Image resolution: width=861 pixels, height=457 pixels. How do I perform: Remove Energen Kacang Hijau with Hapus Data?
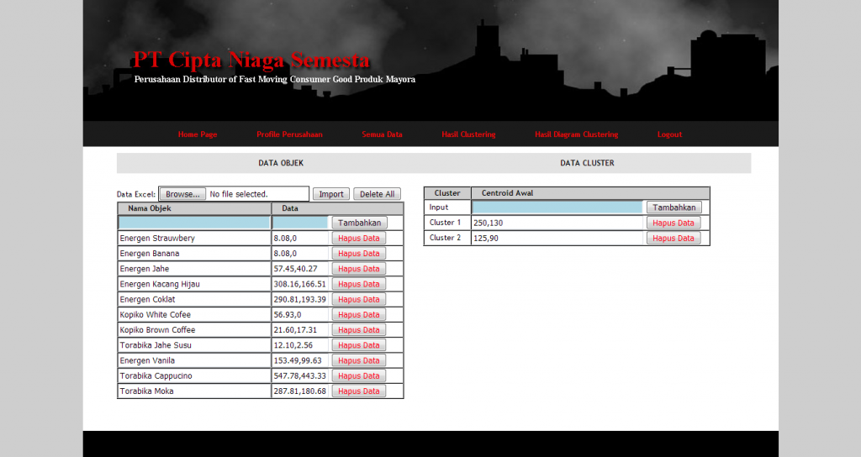(359, 284)
